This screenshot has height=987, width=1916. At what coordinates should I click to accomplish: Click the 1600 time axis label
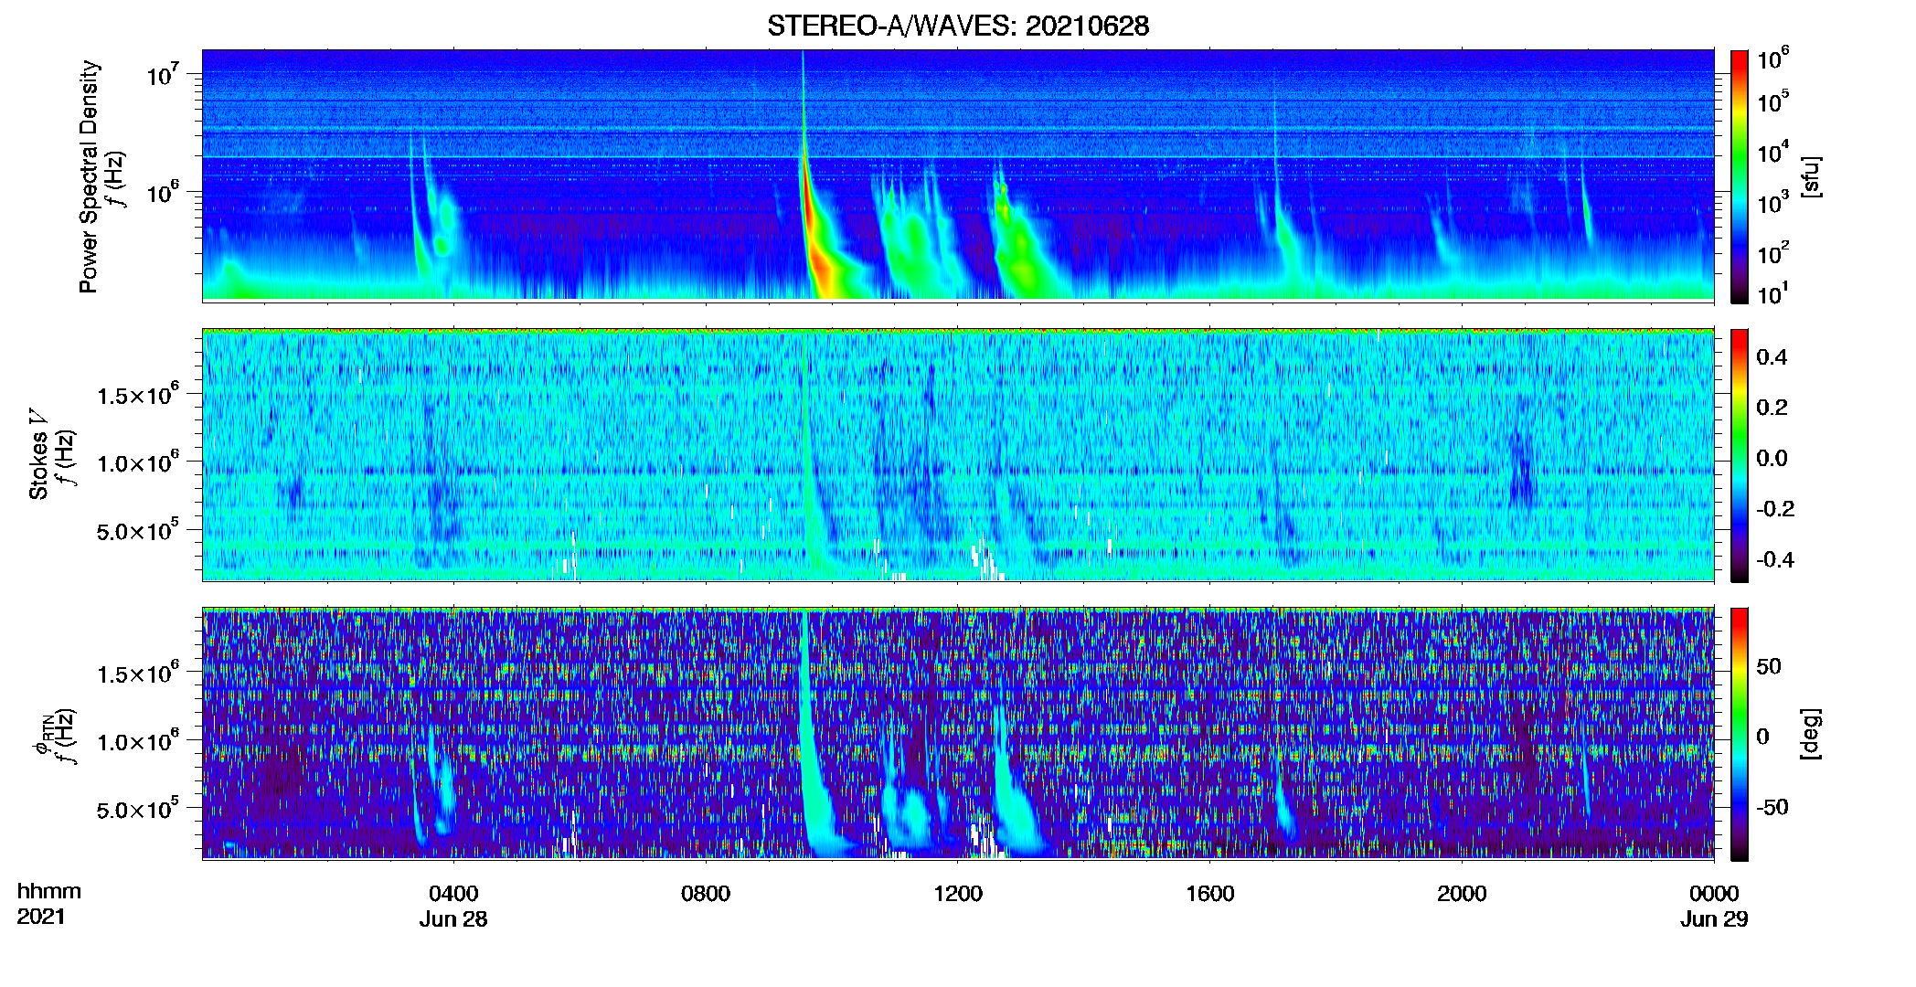[x=1210, y=894]
